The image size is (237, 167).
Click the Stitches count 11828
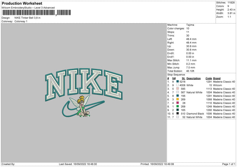pyautogui.click(x=231, y=3)
